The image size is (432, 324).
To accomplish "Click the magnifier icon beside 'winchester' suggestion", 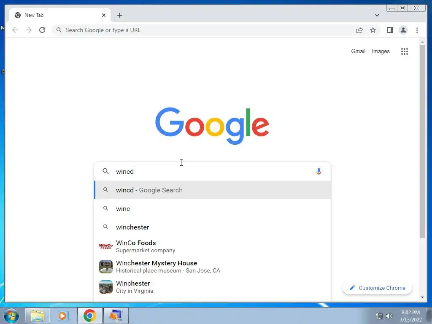I will [x=105, y=227].
